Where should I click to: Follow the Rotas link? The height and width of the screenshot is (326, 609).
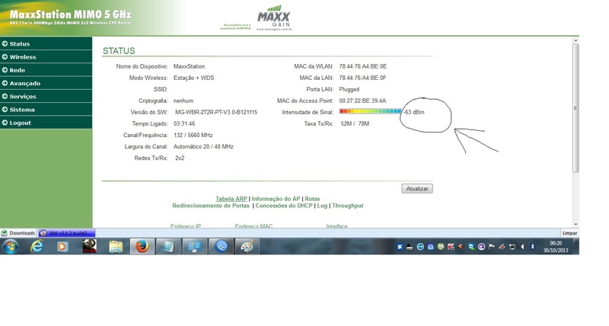pyautogui.click(x=312, y=199)
